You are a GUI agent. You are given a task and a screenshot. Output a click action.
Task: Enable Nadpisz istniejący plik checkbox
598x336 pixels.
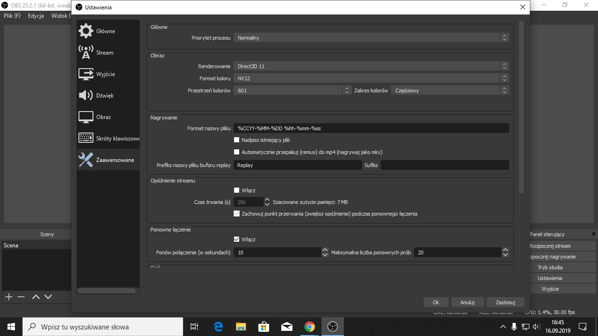236,140
